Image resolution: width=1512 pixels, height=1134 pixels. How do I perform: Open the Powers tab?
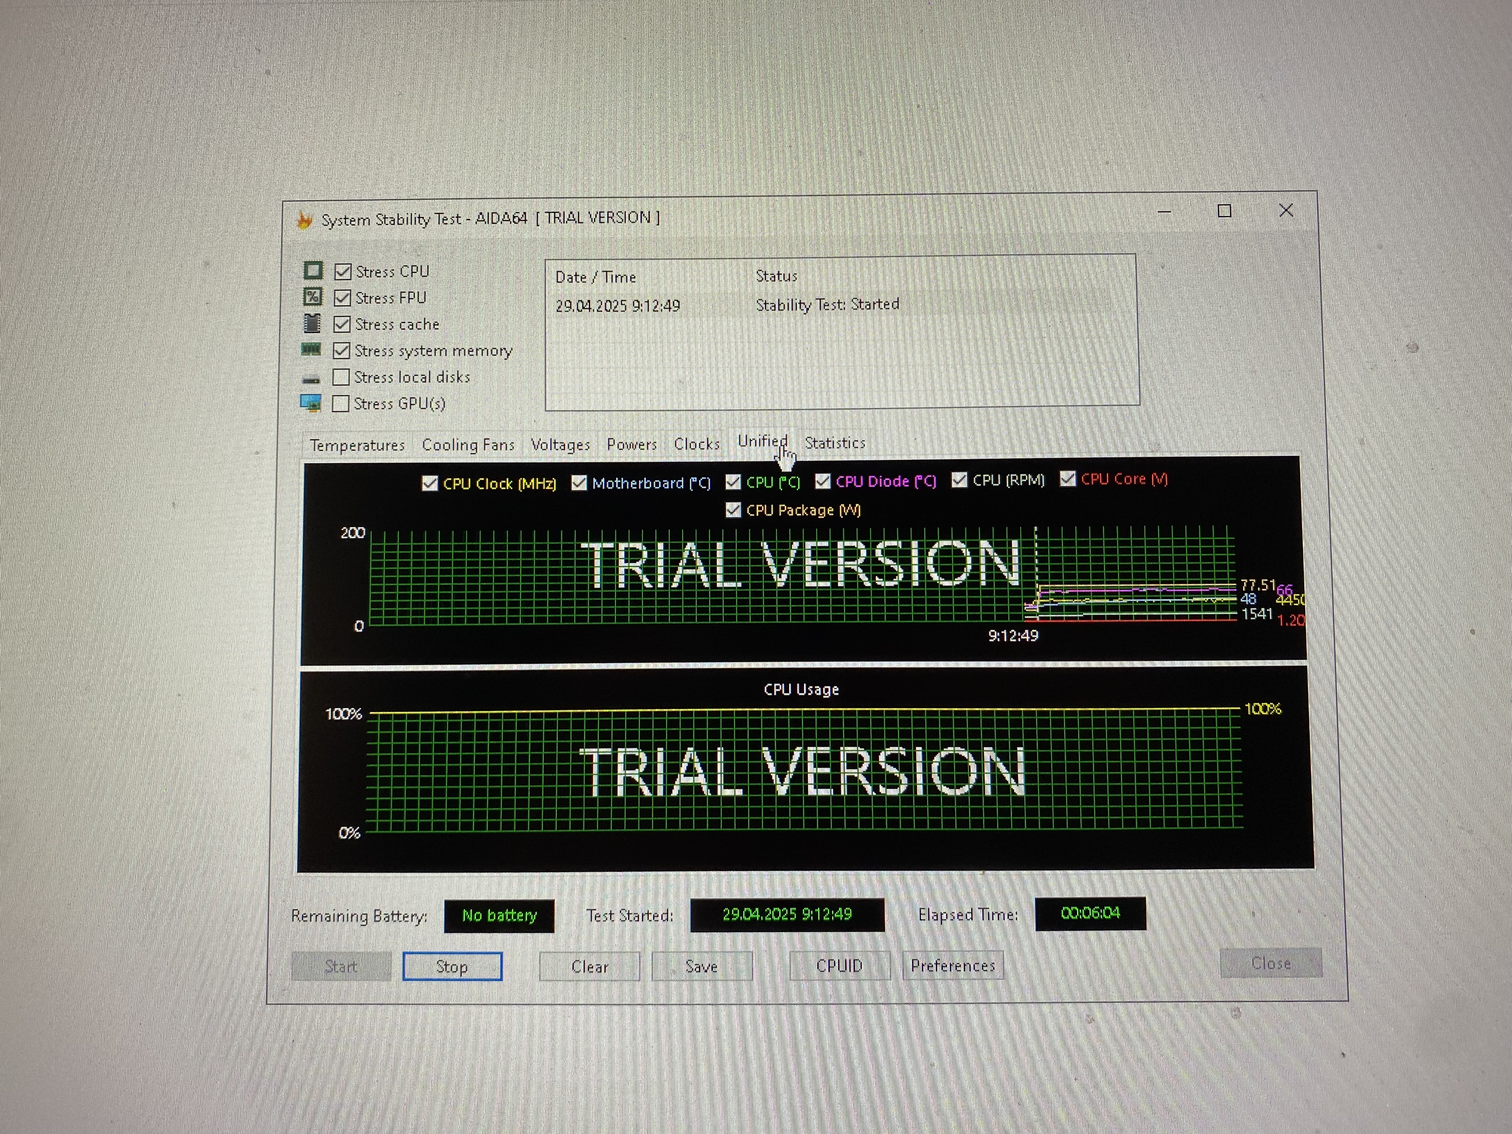pos(631,444)
